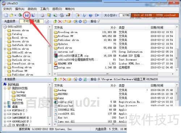
Task: Select the README.HTM file row
Action: click(x=113, y=63)
